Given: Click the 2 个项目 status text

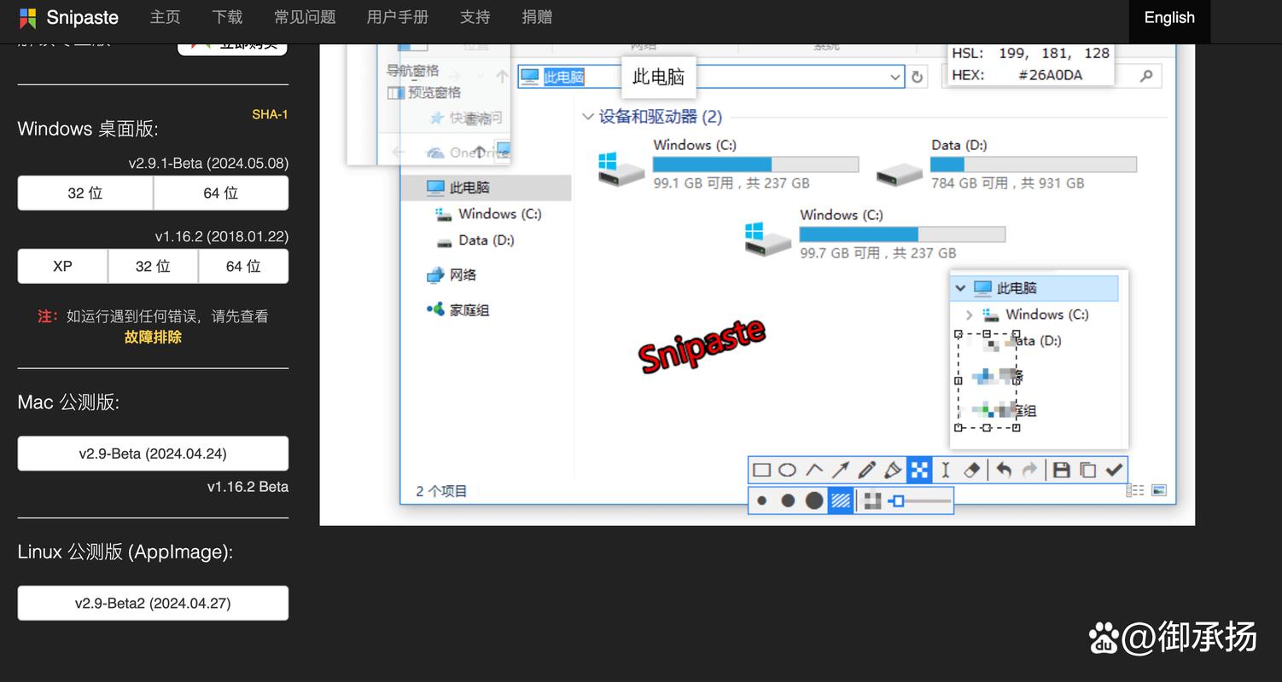Looking at the screenshot, I should [441, 491].
